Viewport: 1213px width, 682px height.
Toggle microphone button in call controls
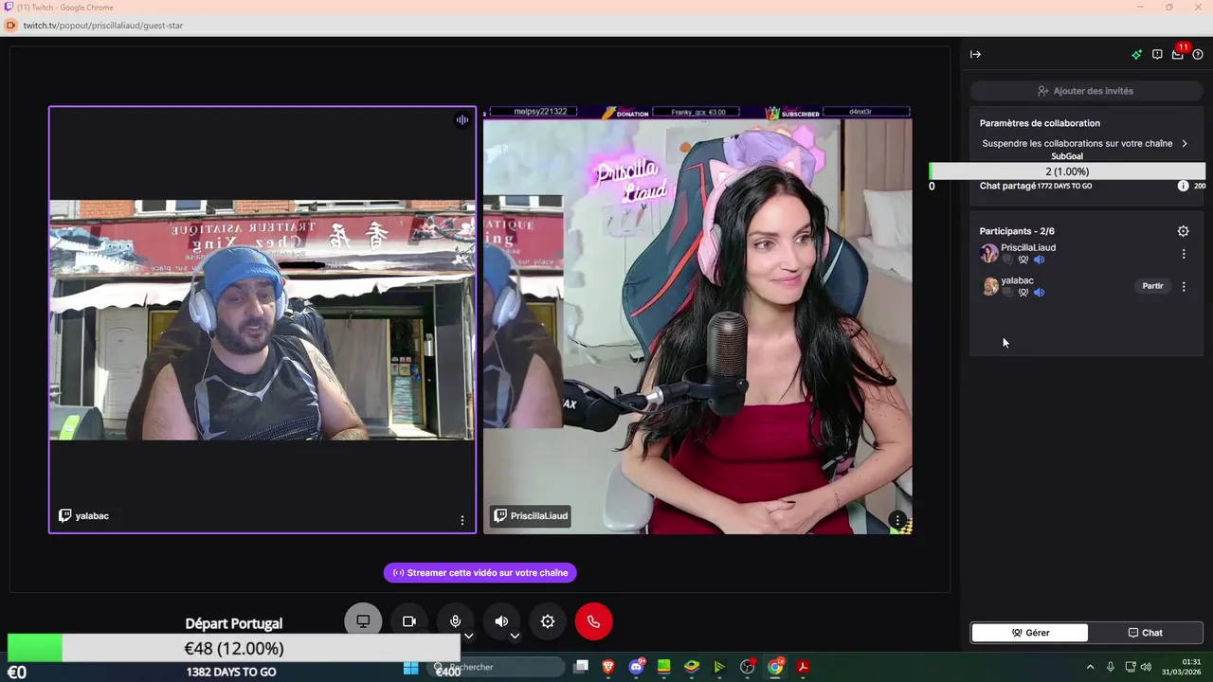455,621
